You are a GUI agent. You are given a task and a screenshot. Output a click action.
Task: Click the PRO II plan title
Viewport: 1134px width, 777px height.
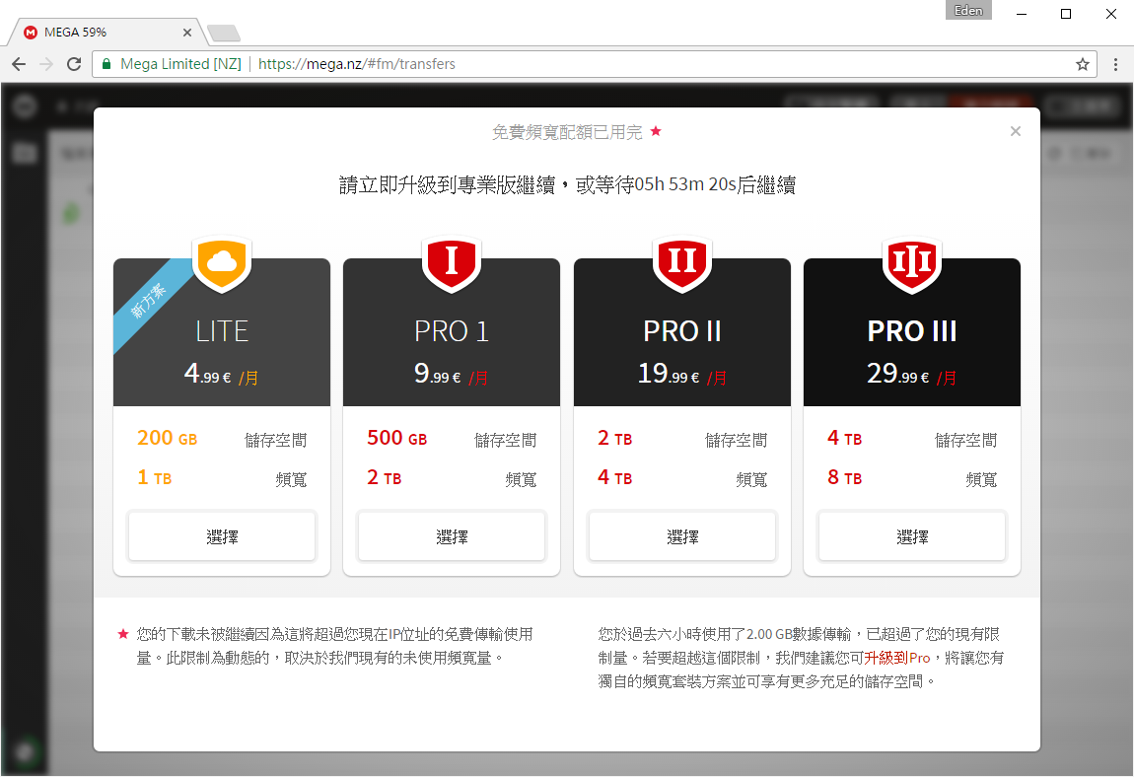[x=682, y=331]
